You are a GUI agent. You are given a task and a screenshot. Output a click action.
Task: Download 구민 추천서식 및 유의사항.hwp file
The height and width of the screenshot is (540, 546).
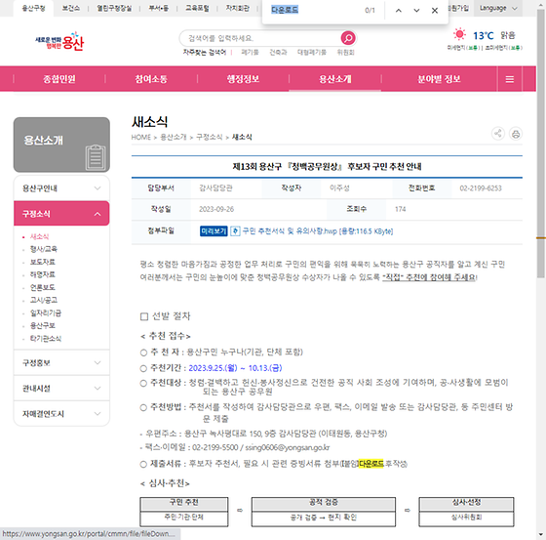[x=318, y=231]
